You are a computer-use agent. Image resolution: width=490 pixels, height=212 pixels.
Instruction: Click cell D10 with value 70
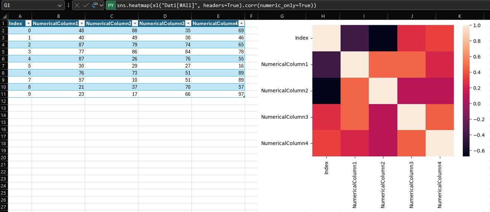[165, 87]
